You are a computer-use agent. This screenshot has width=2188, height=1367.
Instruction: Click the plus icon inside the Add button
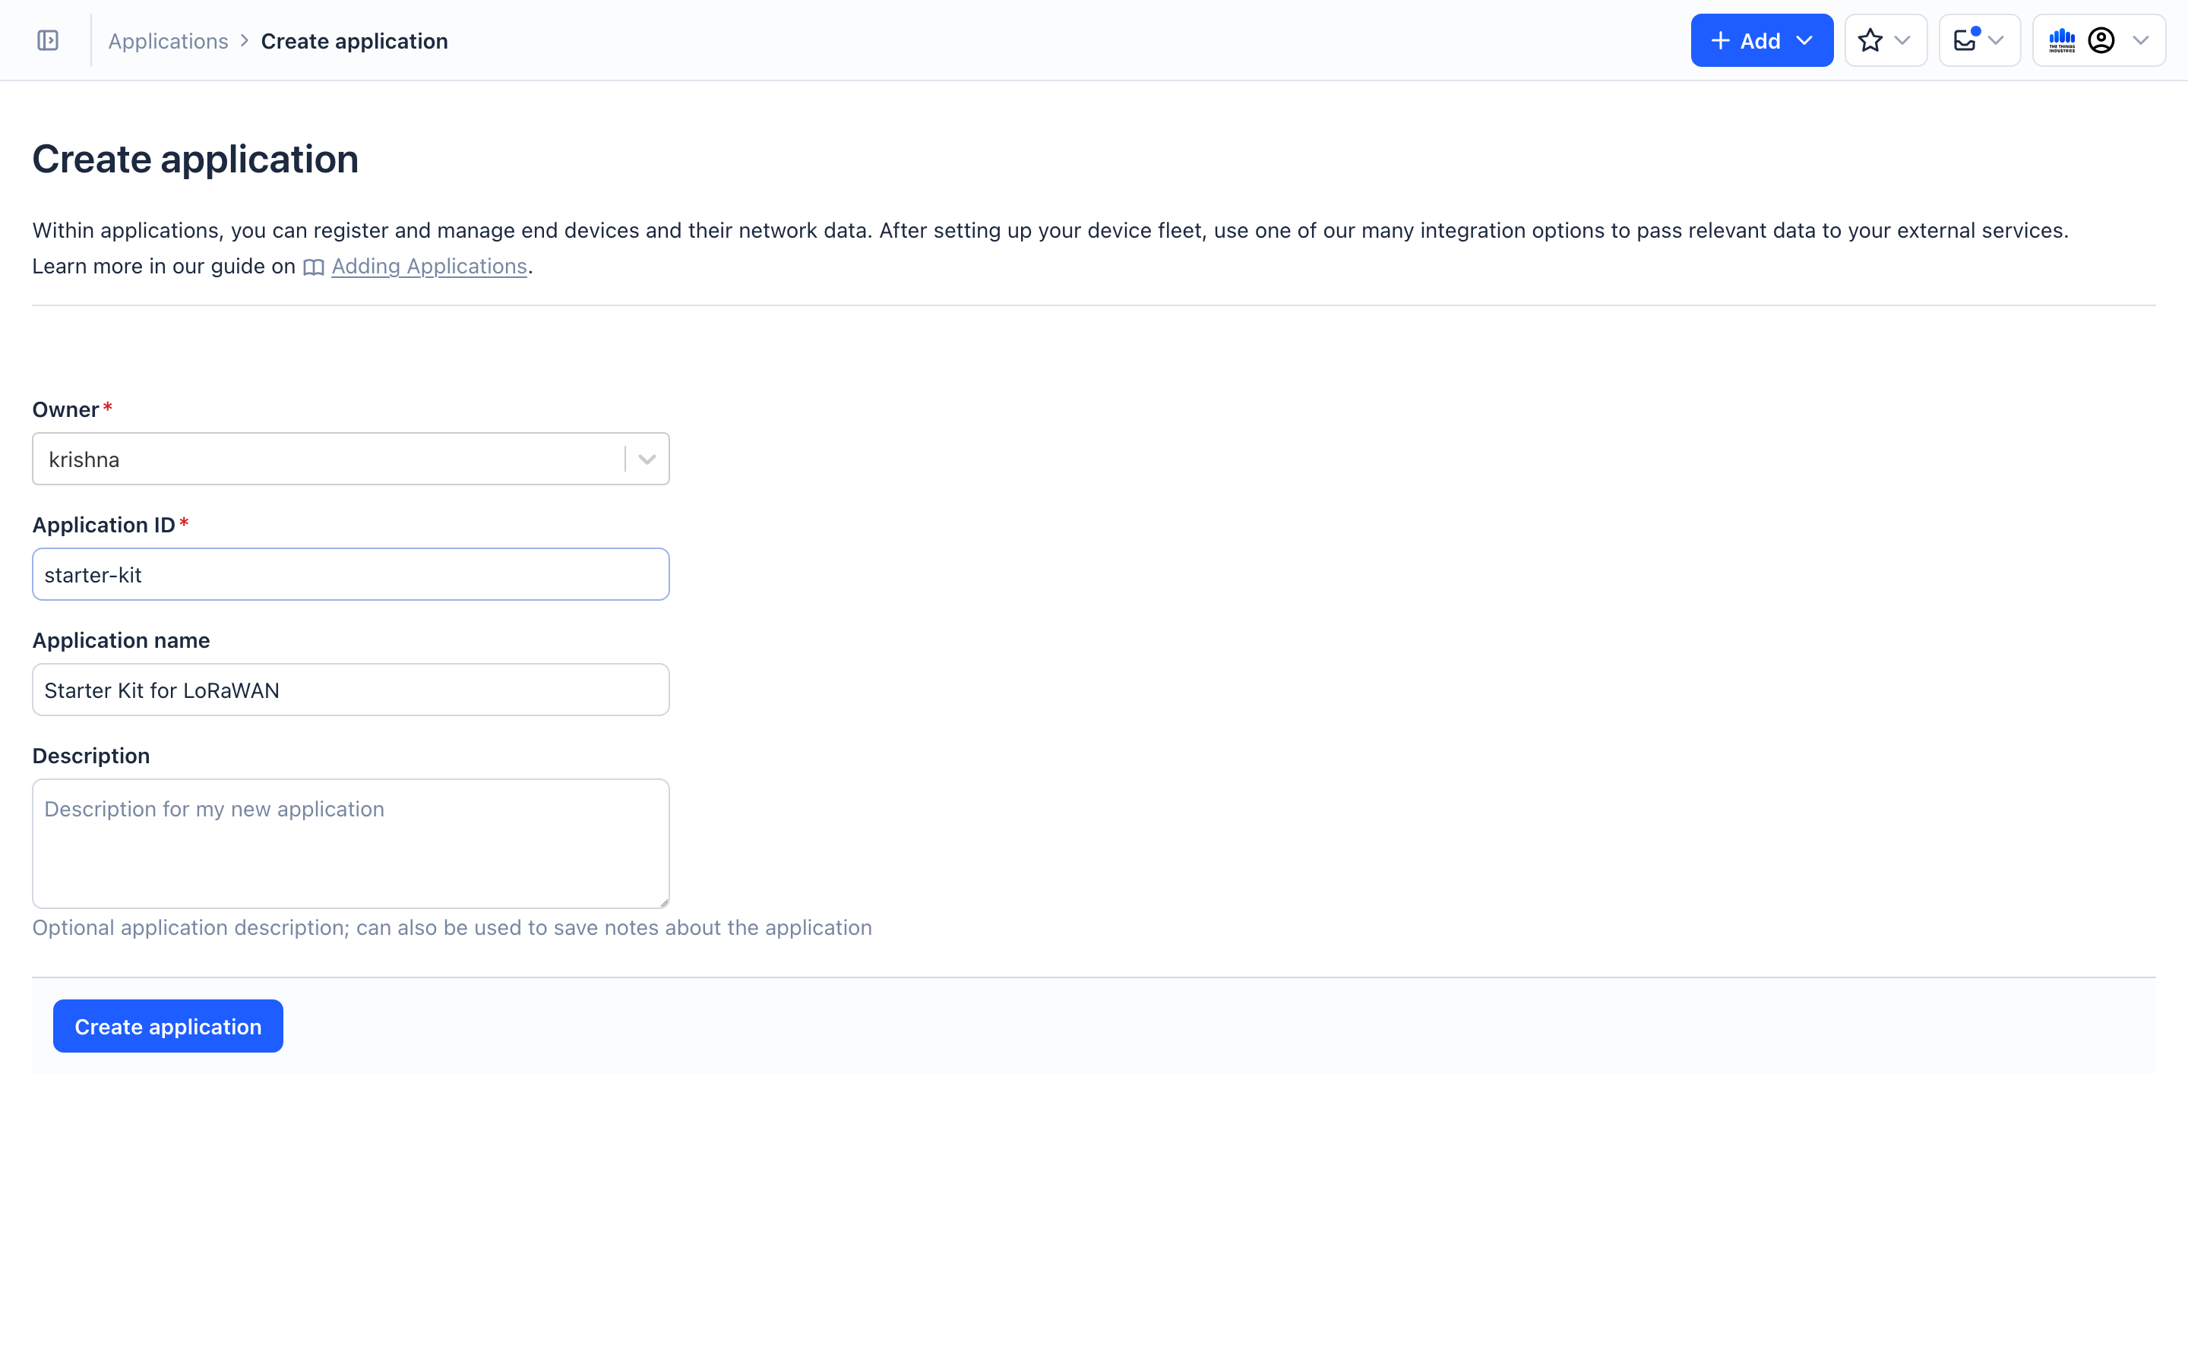point(1721,39)
